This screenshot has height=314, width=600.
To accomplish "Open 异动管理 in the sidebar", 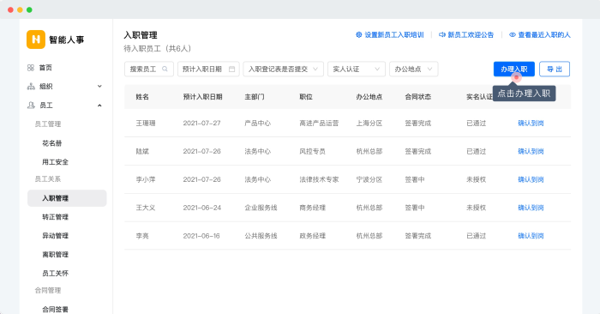I will [x=55, y=235].
